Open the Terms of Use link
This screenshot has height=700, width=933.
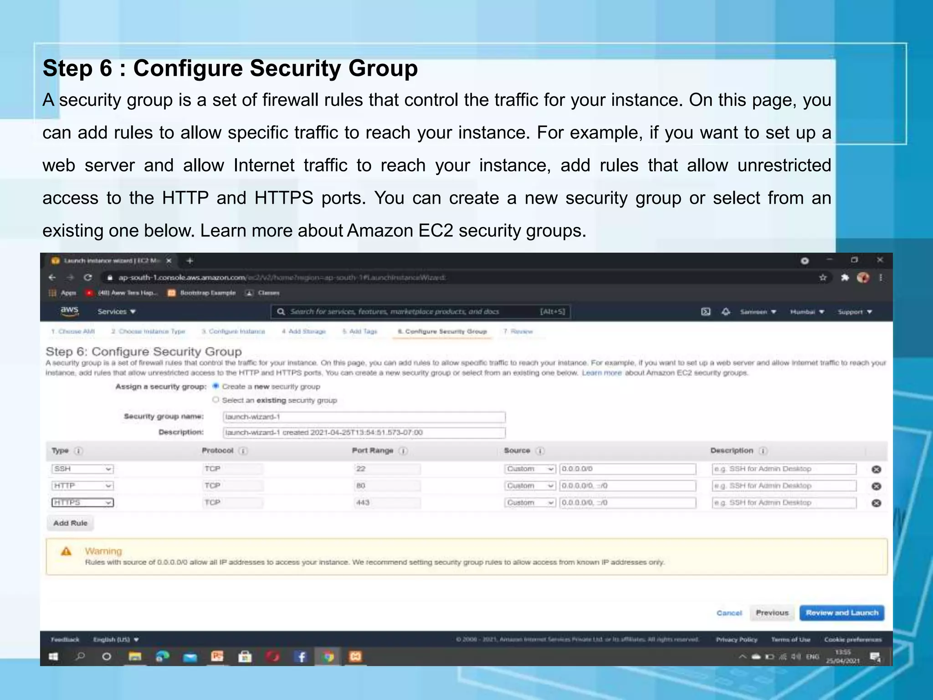coord(790,640)
